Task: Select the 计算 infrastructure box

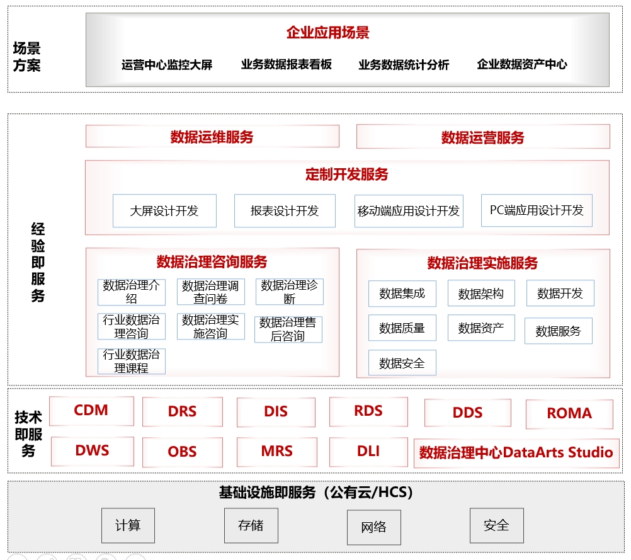Action: click(x=128, y=525)
